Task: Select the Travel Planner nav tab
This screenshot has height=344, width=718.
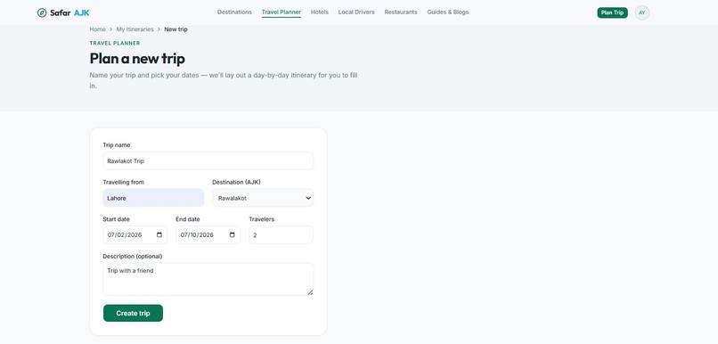Action: click(281, 12)
